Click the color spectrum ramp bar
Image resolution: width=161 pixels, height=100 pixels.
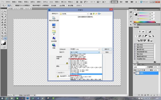coord(145,22)
